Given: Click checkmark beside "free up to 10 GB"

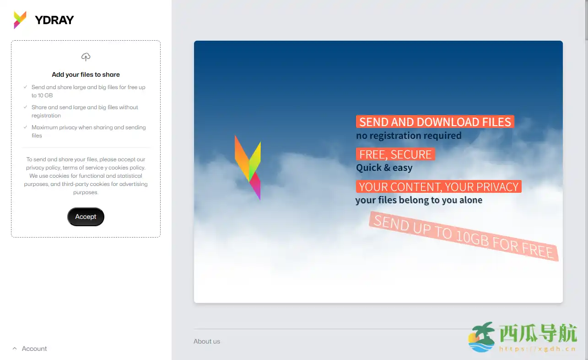Looking at the screenshot, I should click(25, 87).
